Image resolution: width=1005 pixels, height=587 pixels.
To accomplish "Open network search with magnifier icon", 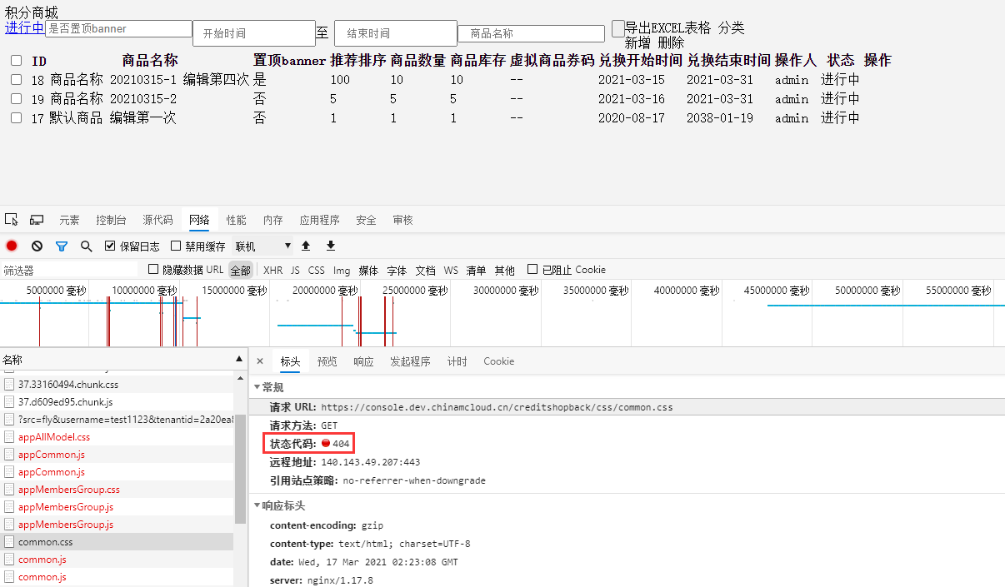I will pos(86,246).
